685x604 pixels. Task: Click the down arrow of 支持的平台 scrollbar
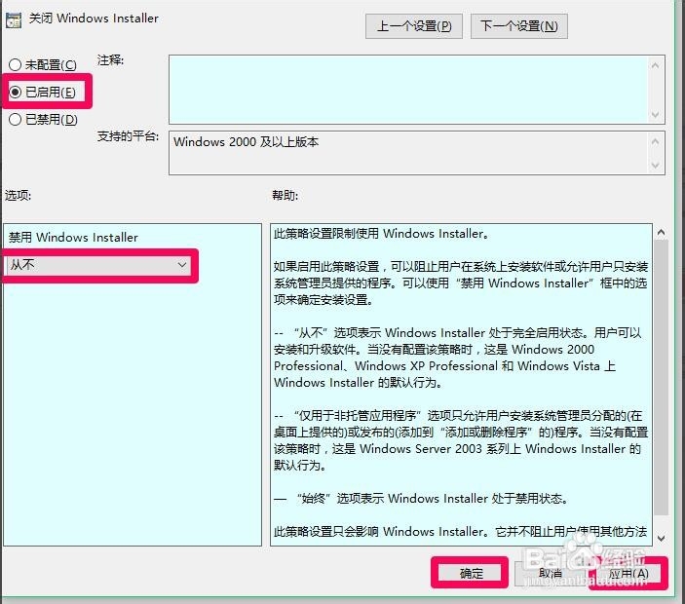pos(655,165)
